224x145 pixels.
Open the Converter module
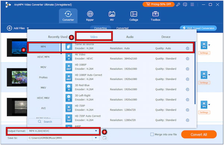point(68,16)
